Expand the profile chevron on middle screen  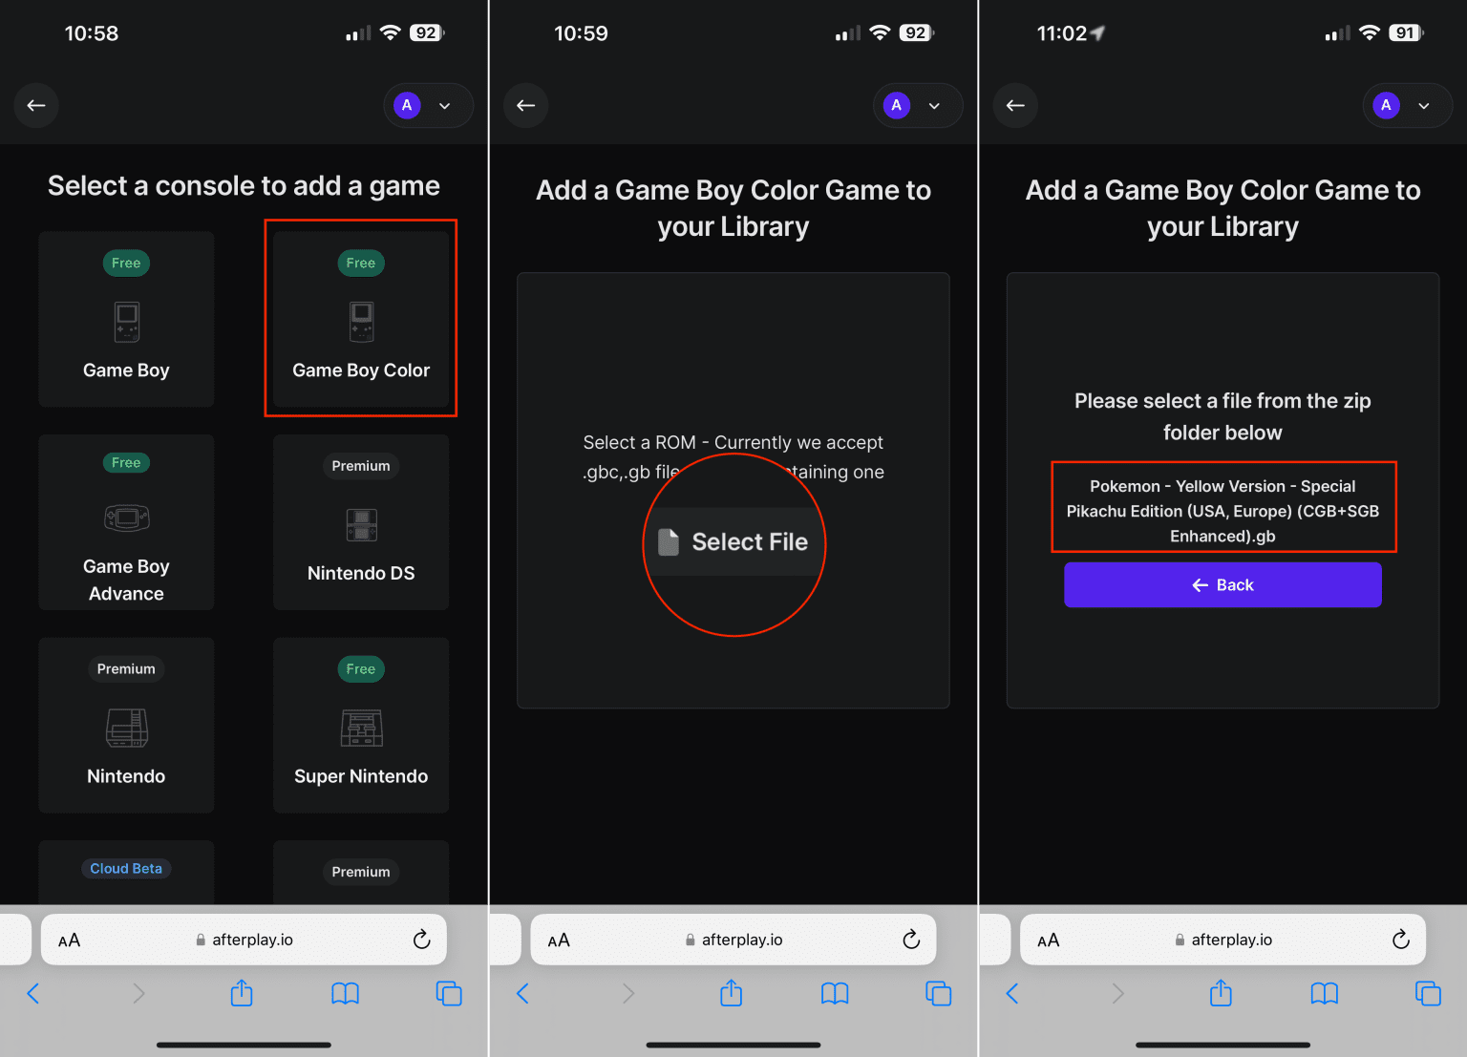click(934, 106)
